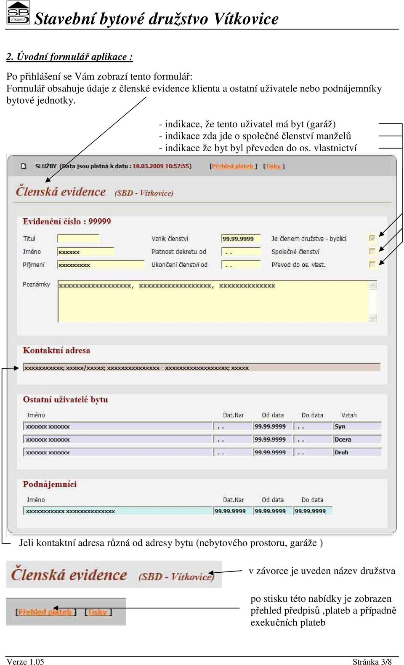Click the Od data field in the Dcera row
The height and width of the screenshot is (665, 404).
tap(273, 440)
